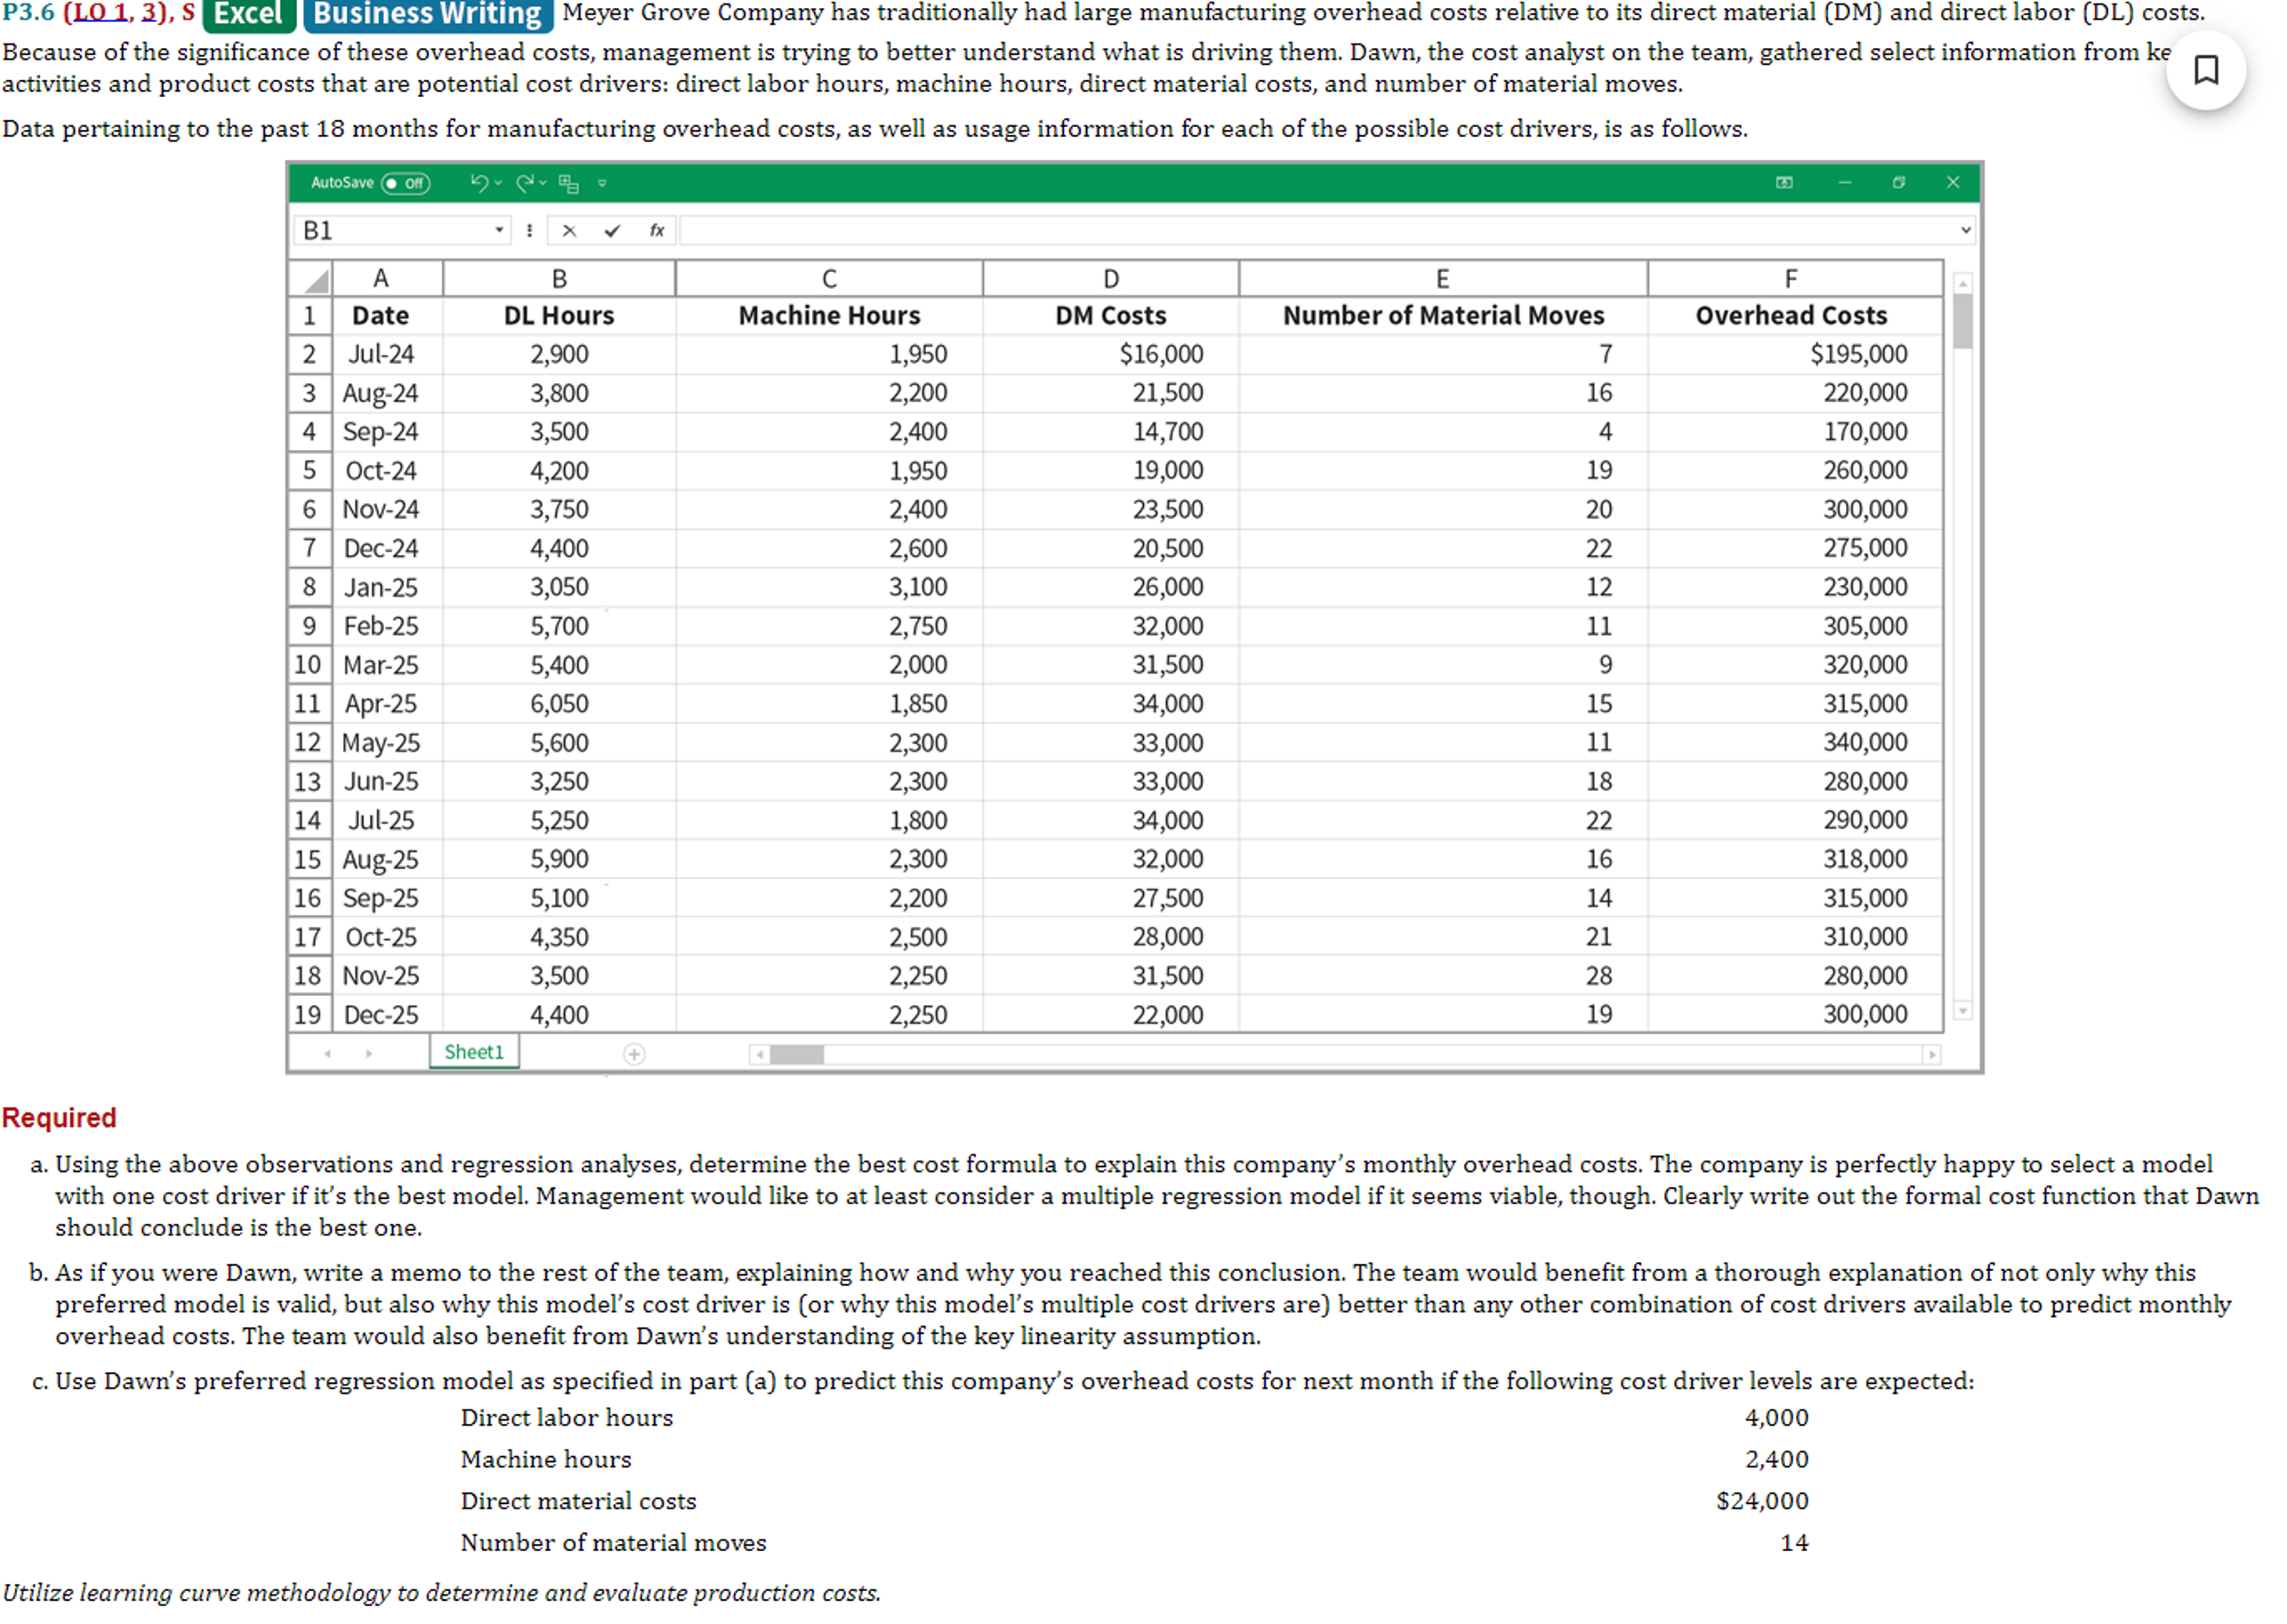The height and width of the screenshot is (1624, 2287).
Task: Toggle the AutoSave switch
Action: [405, 183]
